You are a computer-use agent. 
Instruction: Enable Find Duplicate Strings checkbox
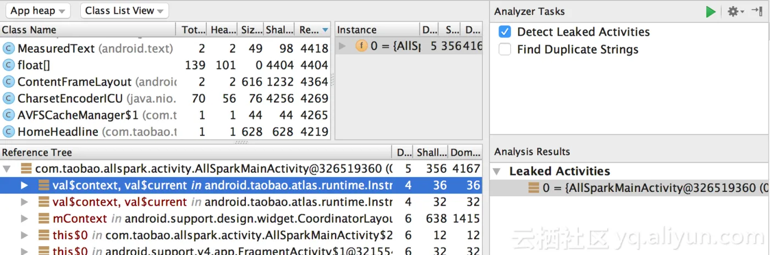click(504, 49)
